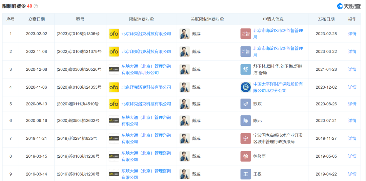This screenshot has height=181, width=366.
Task: Click the ofo小黄车 logo in row 8
Action: [114, 156]
